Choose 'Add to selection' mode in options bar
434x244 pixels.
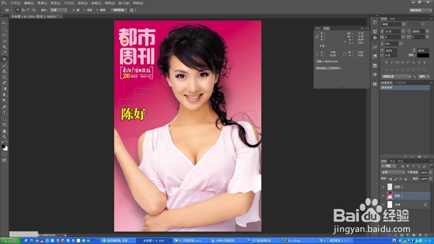(x=23, y=10)
